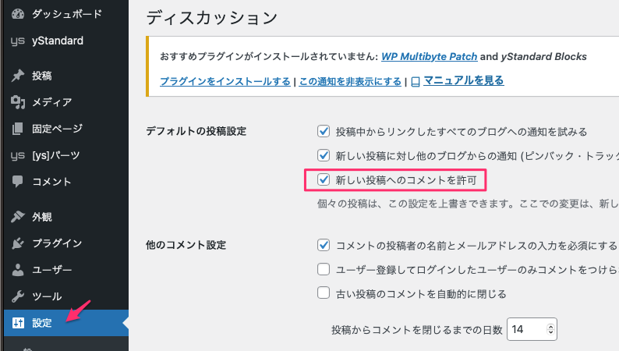
Task: Click the Users person icon
Action: [x=18, y=270]
